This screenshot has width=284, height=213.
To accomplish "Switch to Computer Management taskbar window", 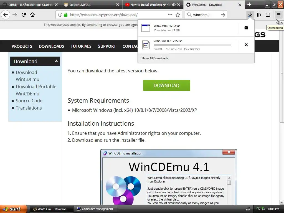I will [x=96, y=209].
